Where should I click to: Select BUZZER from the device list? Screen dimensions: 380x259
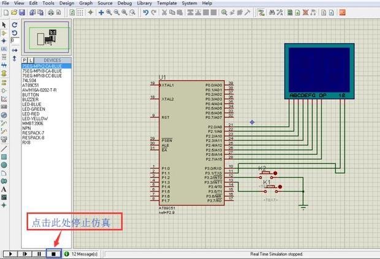pos(30,100)
